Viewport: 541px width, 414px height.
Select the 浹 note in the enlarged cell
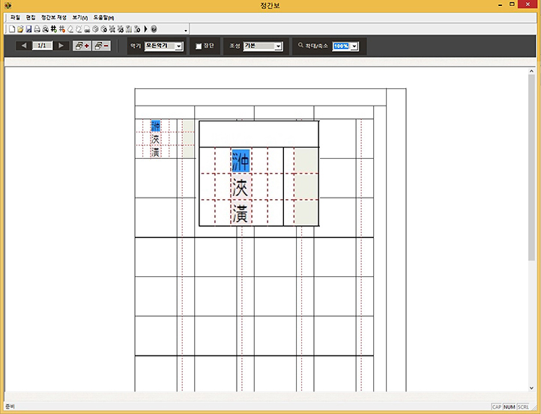241,187
